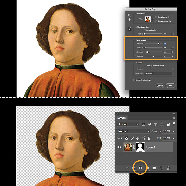The width and height of the screenshot is (186, 186).
Task: Select the Layer 1 name
Action: [151, 147]
